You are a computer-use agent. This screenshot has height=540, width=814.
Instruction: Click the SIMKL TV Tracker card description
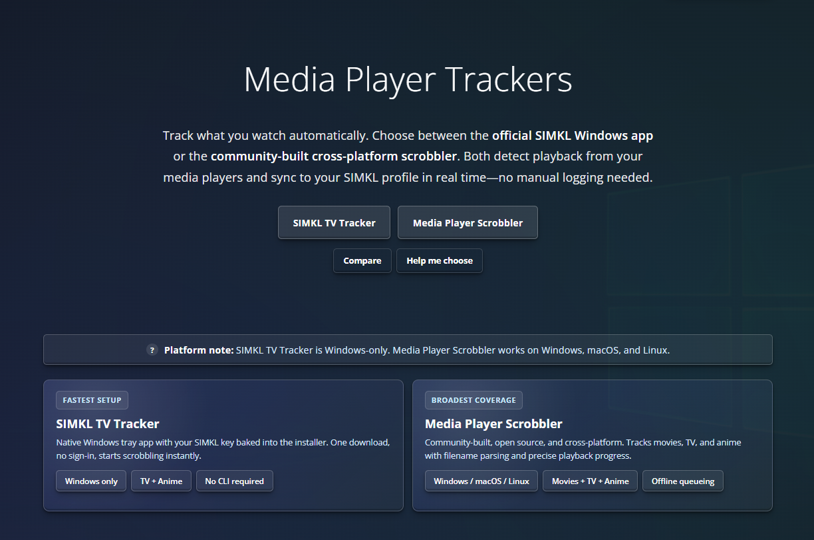[223, 449]
